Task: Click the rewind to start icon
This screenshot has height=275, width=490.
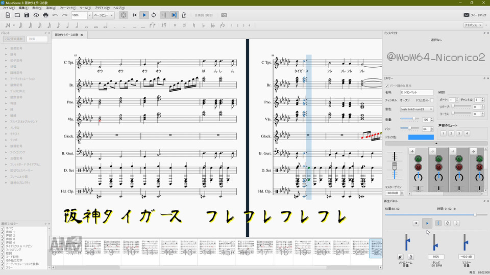Action: (135, 15)
